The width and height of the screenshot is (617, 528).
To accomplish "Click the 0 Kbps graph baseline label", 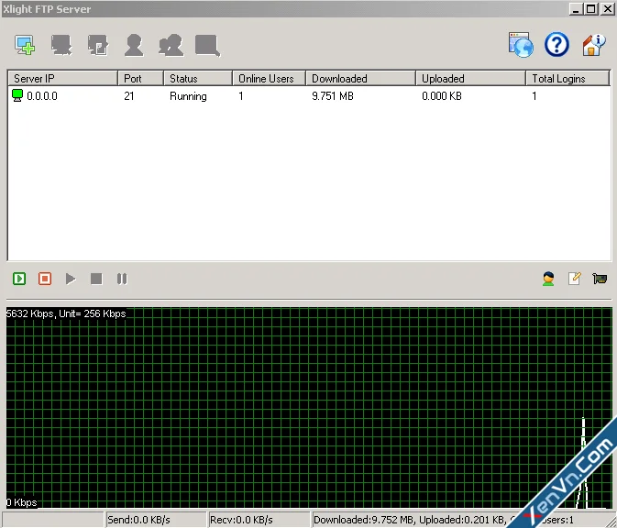I will tap(22, 502).
